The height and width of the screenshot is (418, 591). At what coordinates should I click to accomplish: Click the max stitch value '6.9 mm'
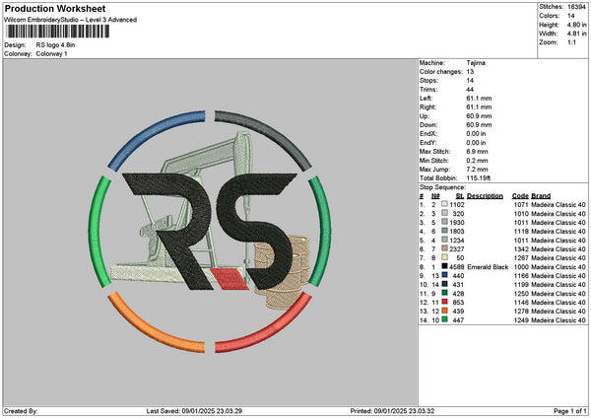pyautogui.click(x=477, y=151)
